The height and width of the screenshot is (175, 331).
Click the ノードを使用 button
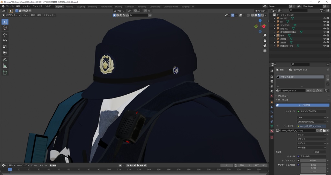tap(302, 105)
